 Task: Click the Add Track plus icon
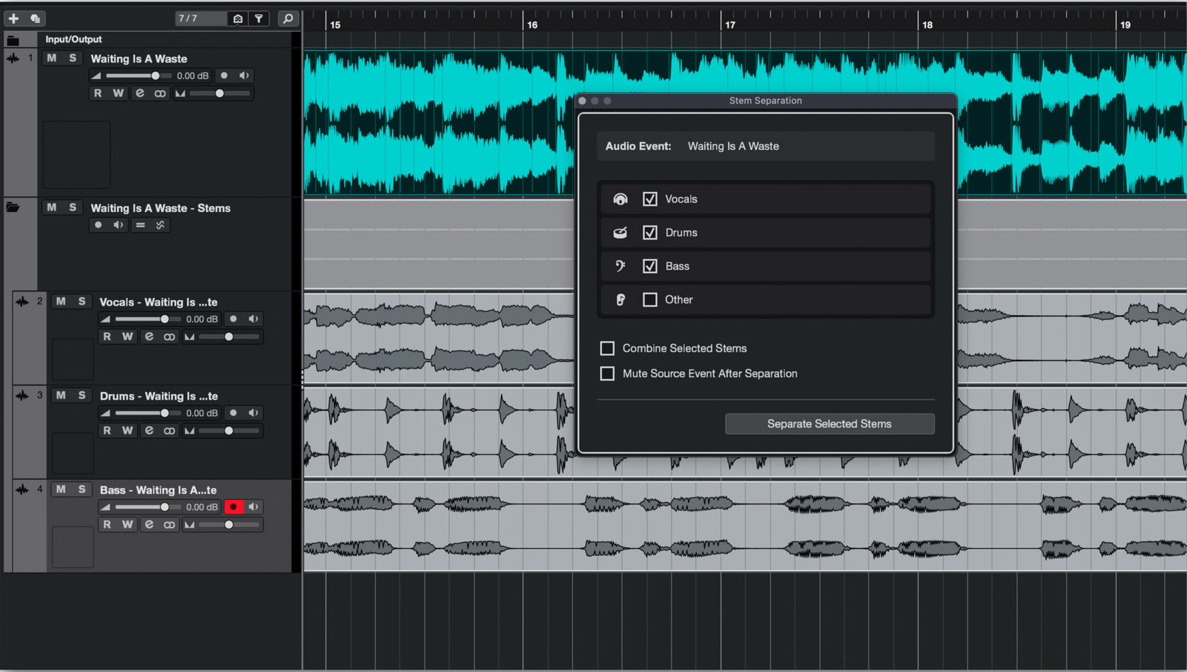(13, 18)
